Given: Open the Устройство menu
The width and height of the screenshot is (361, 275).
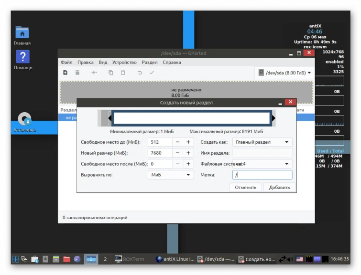Looking at the screenshot, I should tap(124, 63).
